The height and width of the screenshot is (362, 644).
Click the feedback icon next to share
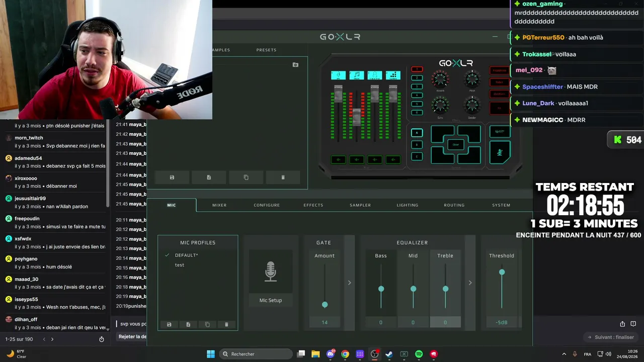click(633, 324)
